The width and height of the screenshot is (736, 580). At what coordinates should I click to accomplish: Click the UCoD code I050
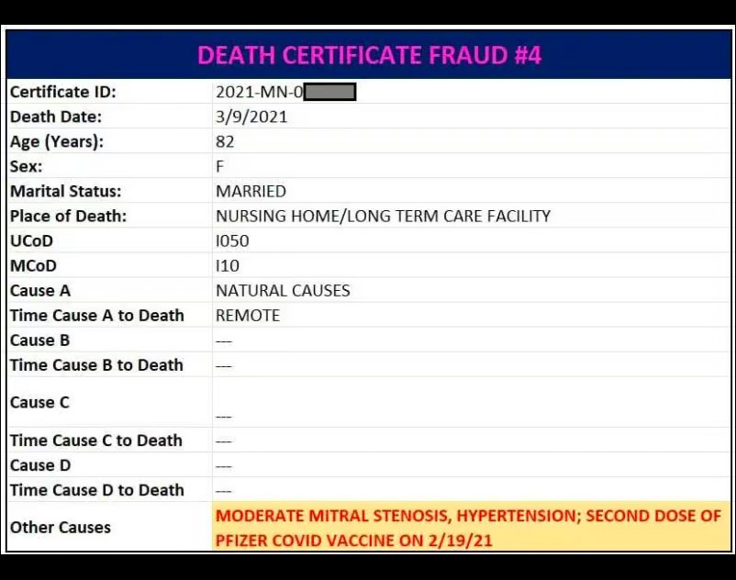tap(232, 241)
